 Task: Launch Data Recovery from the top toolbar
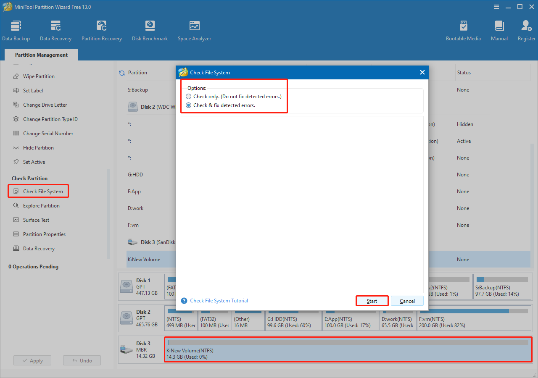point(55,29)
